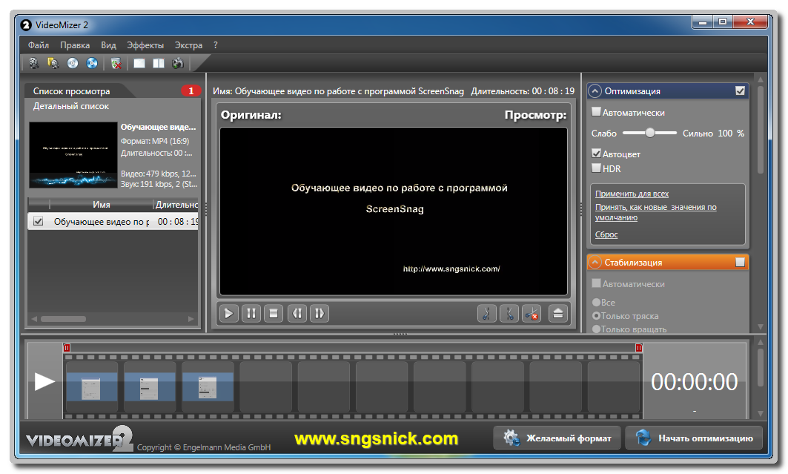This screenshot has height=474, width=788.
Task: Click the VideoMizer 2 app icon in title bar
Action: coord(26,24)
